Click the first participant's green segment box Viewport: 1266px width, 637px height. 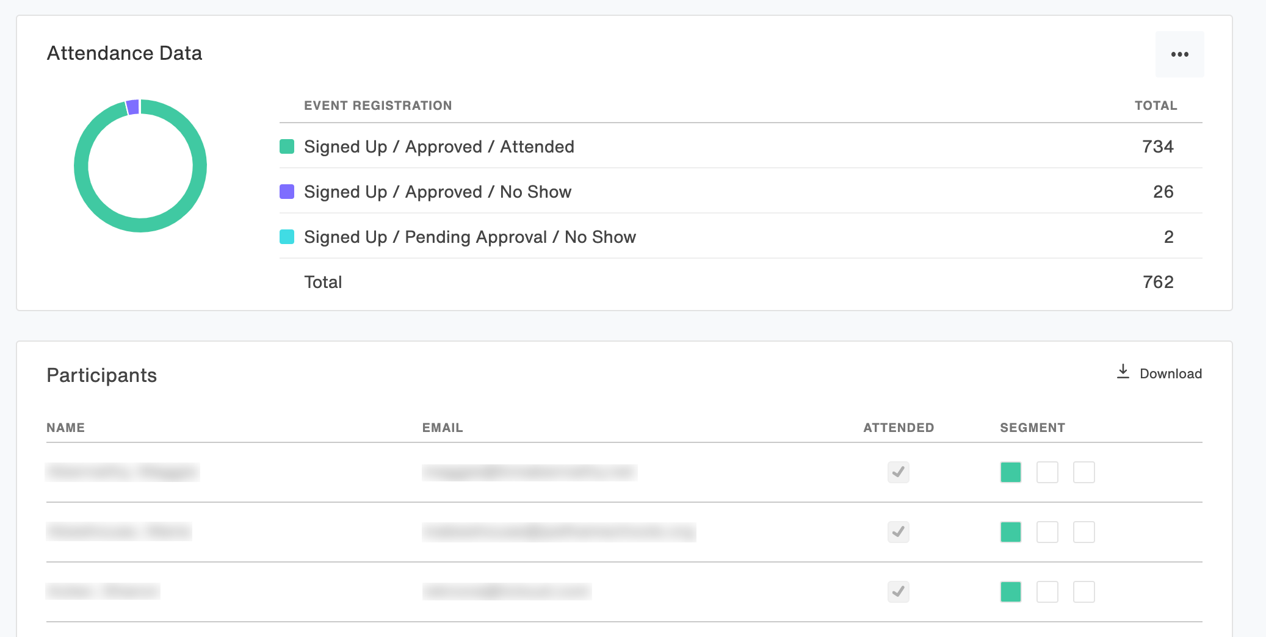tap(1011, 472)
